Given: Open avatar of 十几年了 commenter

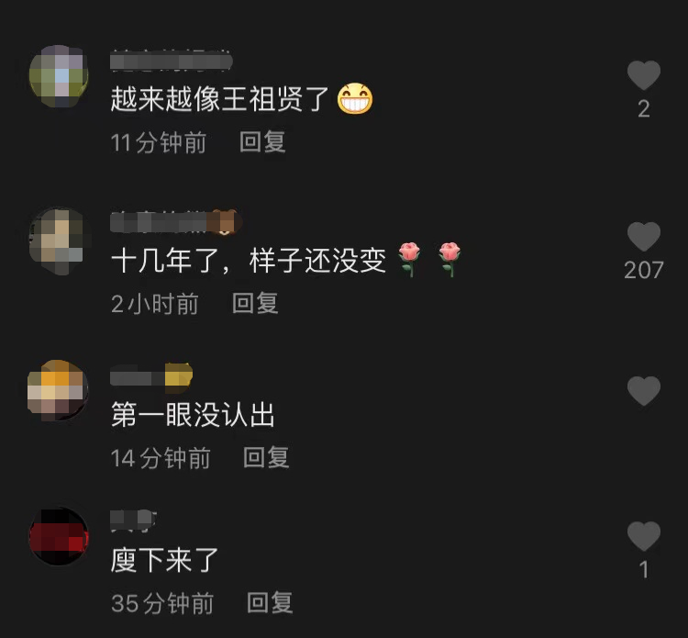Looking at the screenshot, I should [x=59, y=240].
